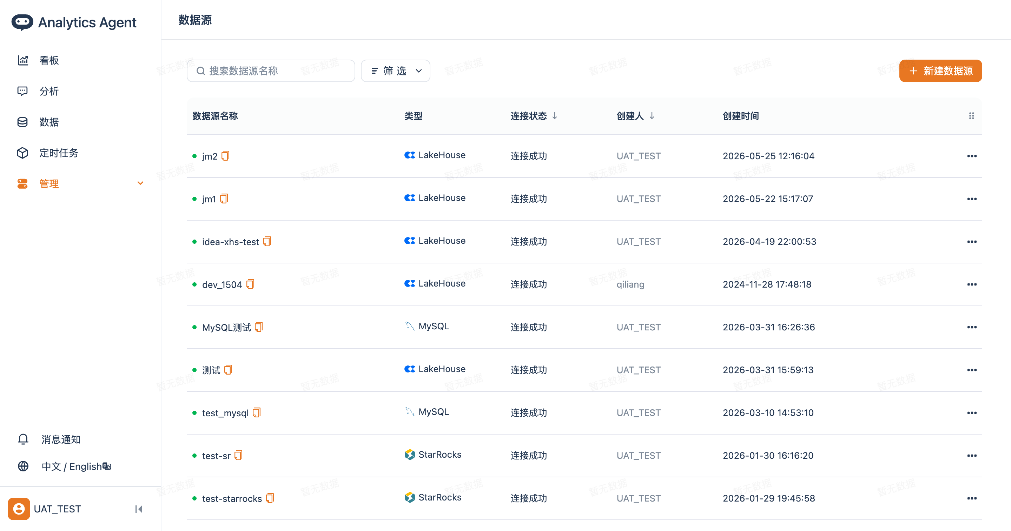
Task: Open more actions for test_mysql row
Action: [x=972, y=412]
